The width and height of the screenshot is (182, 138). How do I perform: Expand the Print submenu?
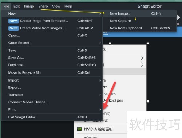pyautogui.click(x=52, y=109)
